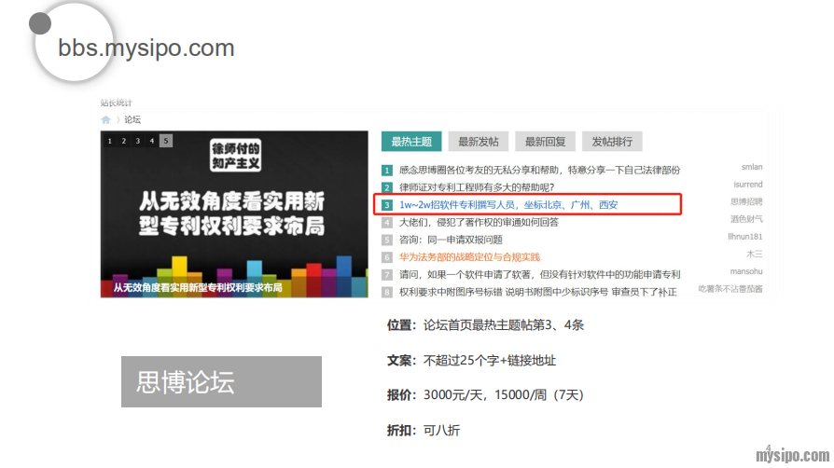The height and width of the screenshot is (468, 834).
Task: Open author profile 吃薯条不沾番茄酱
Action: click(x=730, y=289)
